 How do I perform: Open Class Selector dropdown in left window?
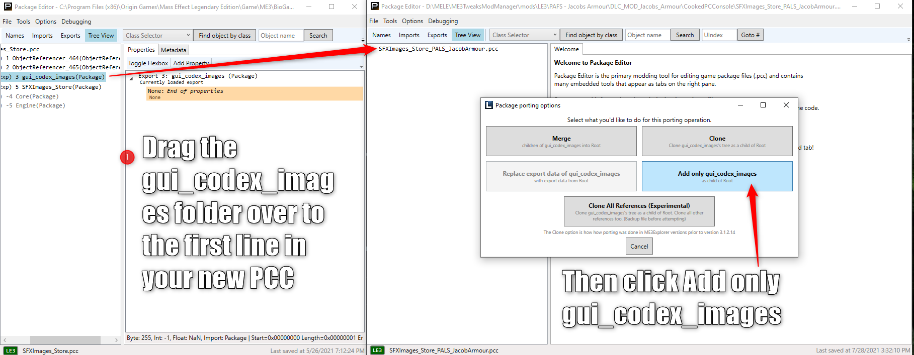pos(157,36)
